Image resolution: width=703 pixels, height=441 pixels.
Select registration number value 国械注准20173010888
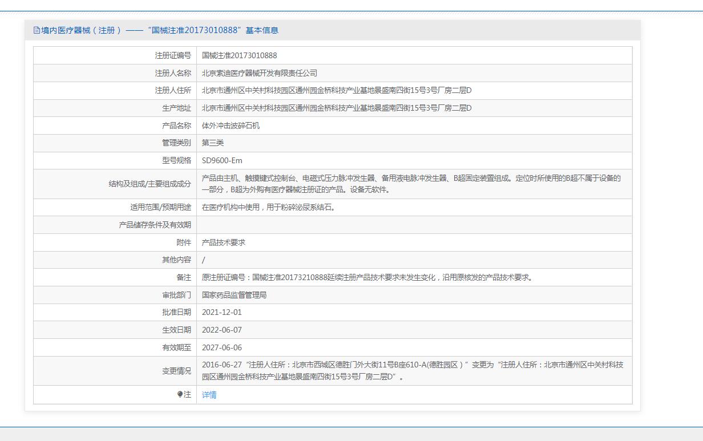tap(240, 55)
